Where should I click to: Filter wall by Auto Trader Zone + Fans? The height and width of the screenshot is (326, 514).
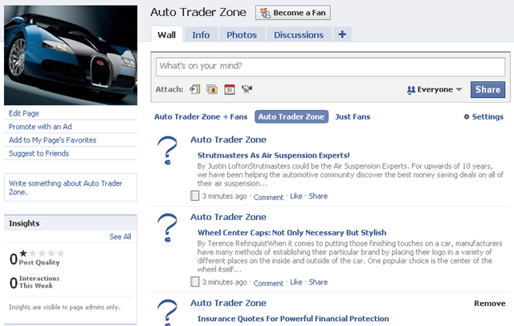(201, 116)
